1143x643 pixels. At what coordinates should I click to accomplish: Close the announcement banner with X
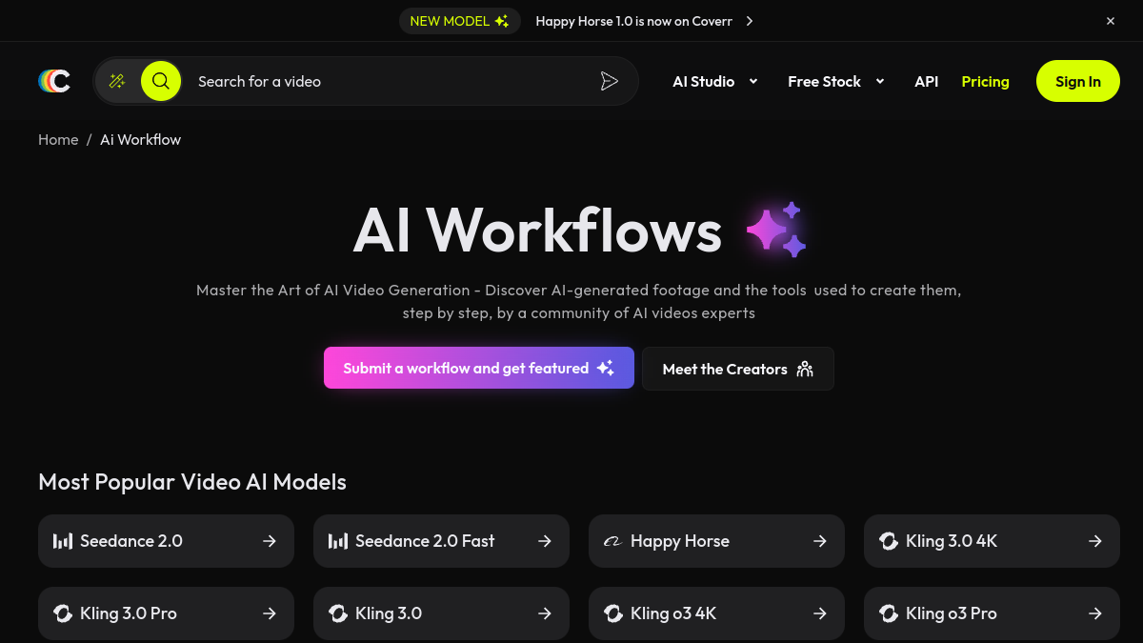tap(1111, 21)
